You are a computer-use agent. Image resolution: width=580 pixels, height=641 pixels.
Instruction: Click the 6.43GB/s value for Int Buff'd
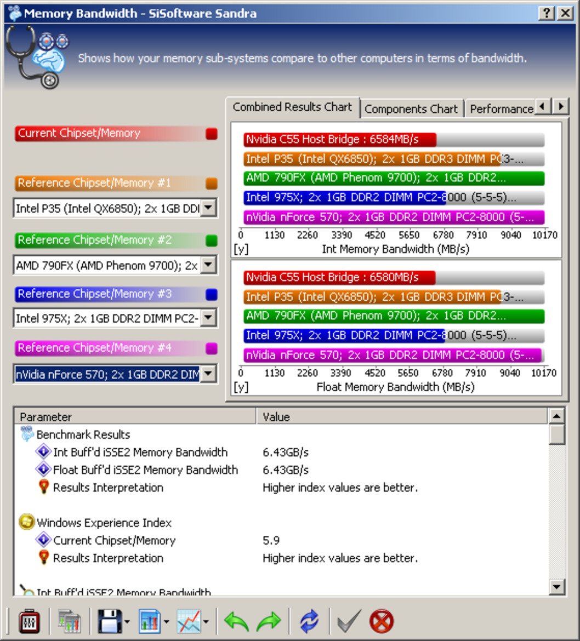[x=286, y=452]
